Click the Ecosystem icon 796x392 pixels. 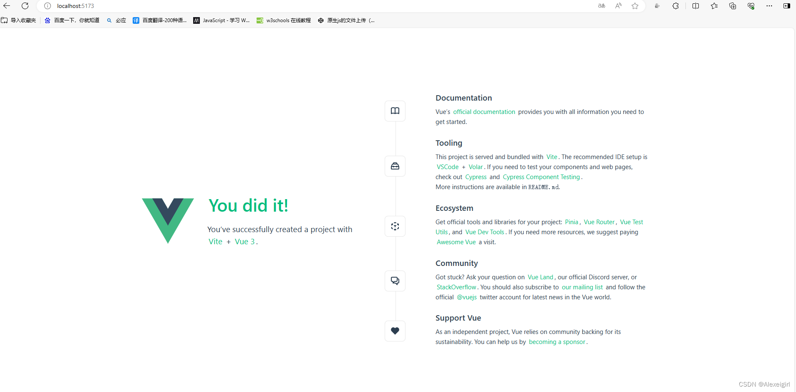pyautogui.click(x=395, y=226)
